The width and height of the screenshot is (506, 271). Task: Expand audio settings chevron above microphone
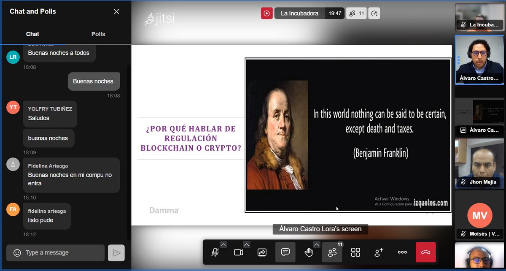223,244
